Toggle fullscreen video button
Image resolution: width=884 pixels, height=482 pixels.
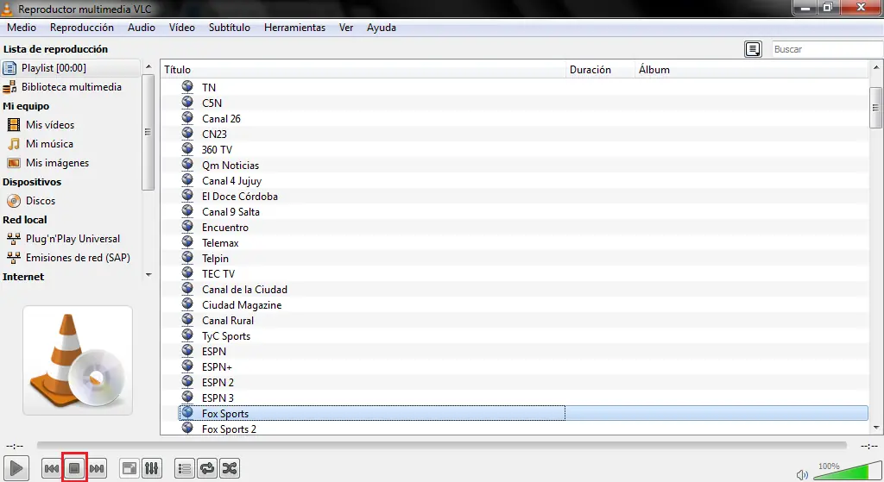tap(129, 468)
